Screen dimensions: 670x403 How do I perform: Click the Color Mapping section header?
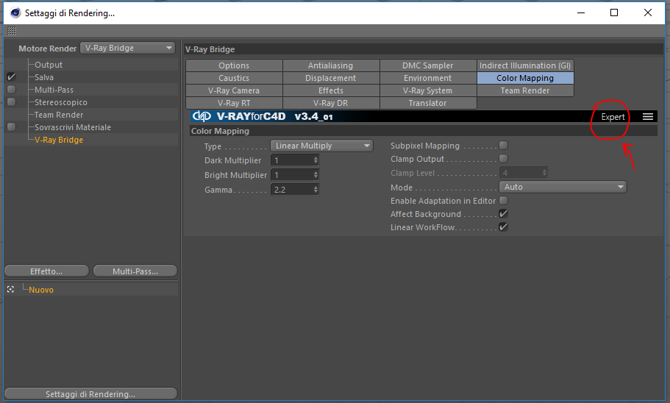[x=423, y=131]
